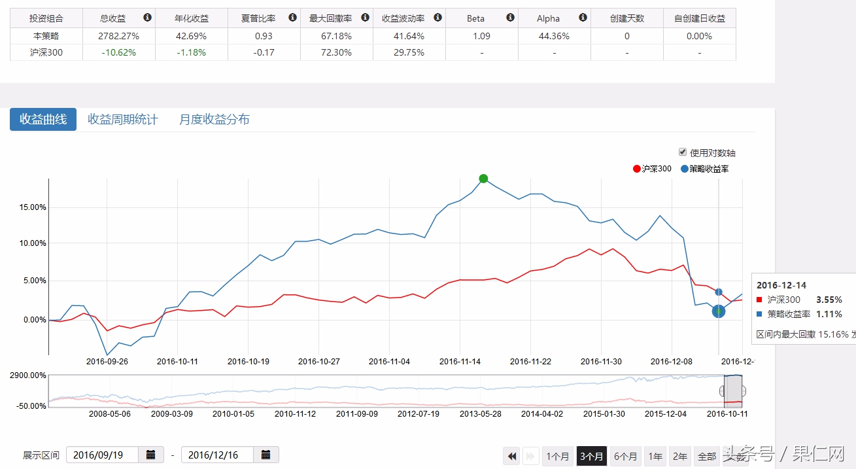Click info icon beside 夏普比率

tap(292, 18)
